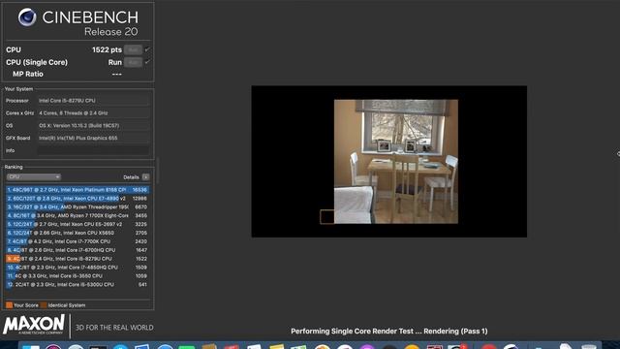Click the GFX Board Iris Plus Graphics value
Viewport: 620px width, 349px height.
(x=93, y=138)
